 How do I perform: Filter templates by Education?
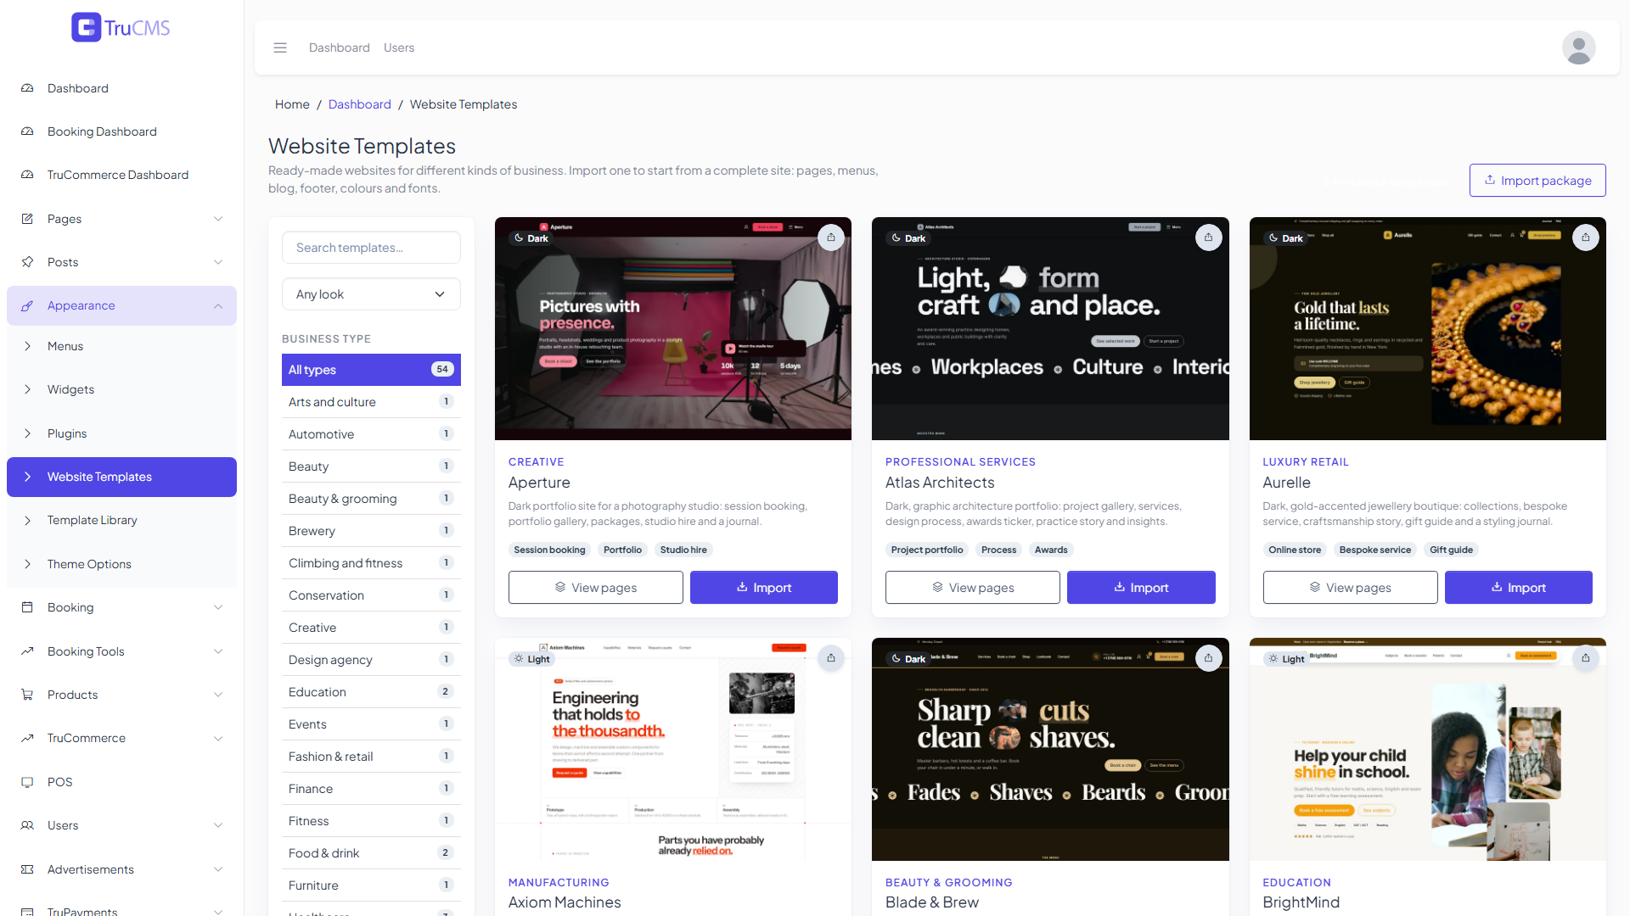(x=371, y=692)
